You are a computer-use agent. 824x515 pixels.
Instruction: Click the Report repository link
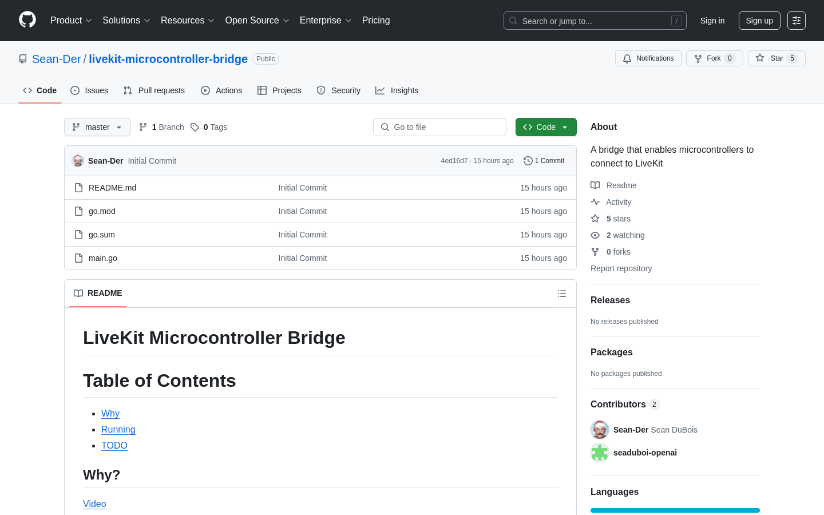tap(621, 268)
